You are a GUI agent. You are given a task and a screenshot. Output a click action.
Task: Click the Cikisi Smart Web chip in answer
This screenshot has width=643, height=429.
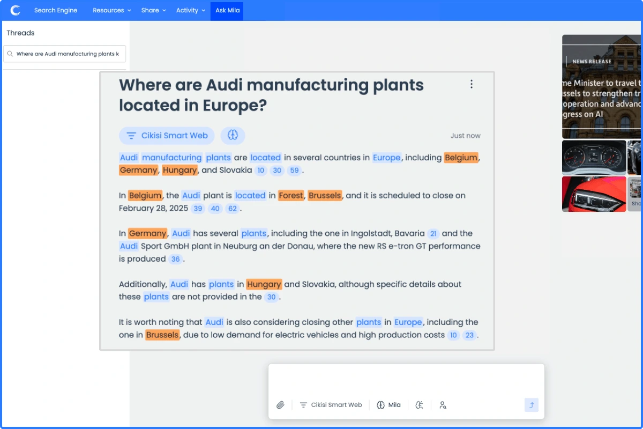(167, 136)
